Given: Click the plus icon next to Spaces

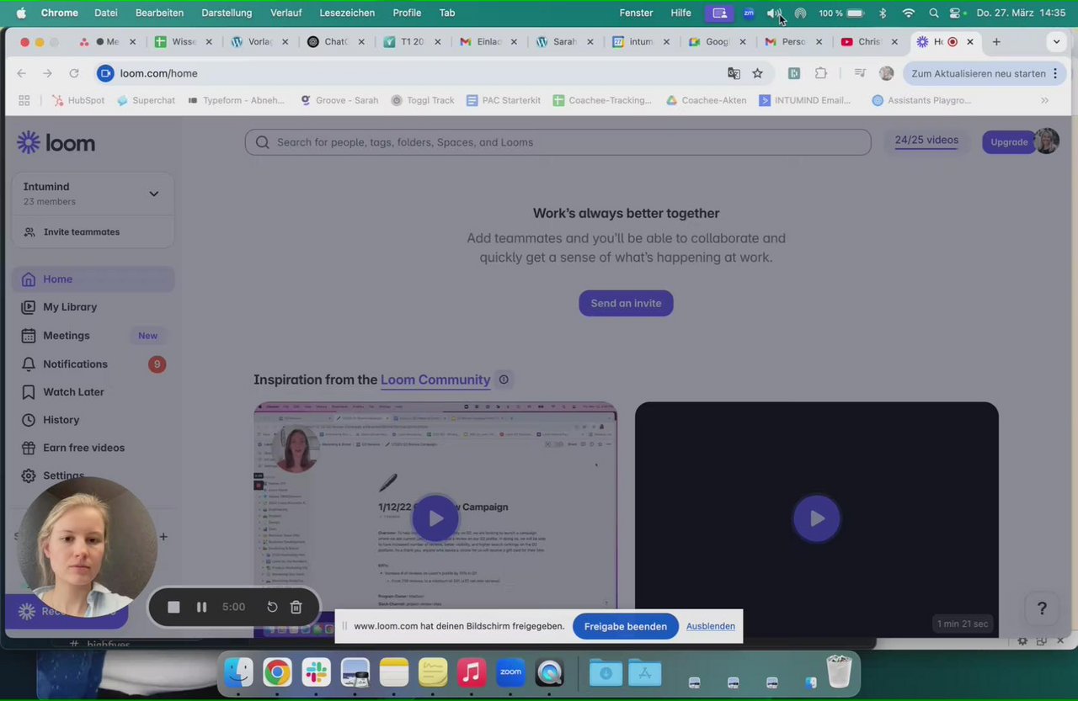Looking at the screenshot, I should pos(163,537).
